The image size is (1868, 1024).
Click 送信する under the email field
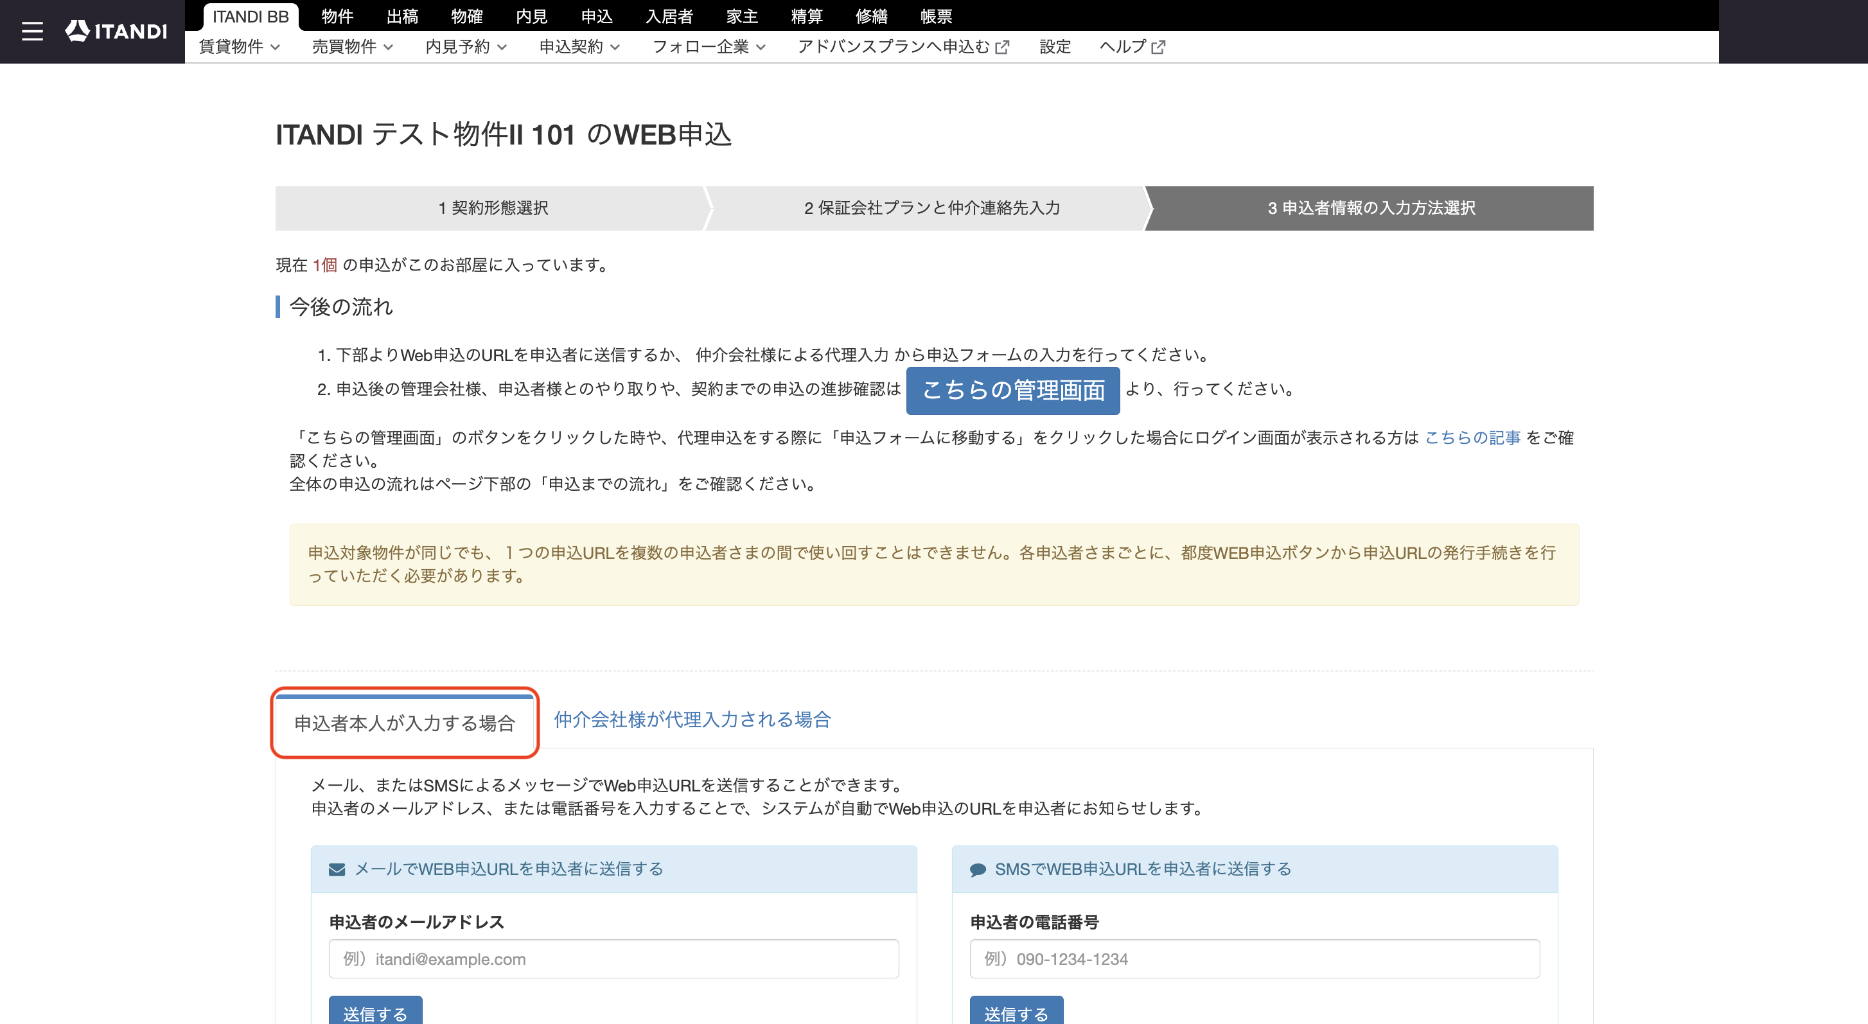point(375,1012)
